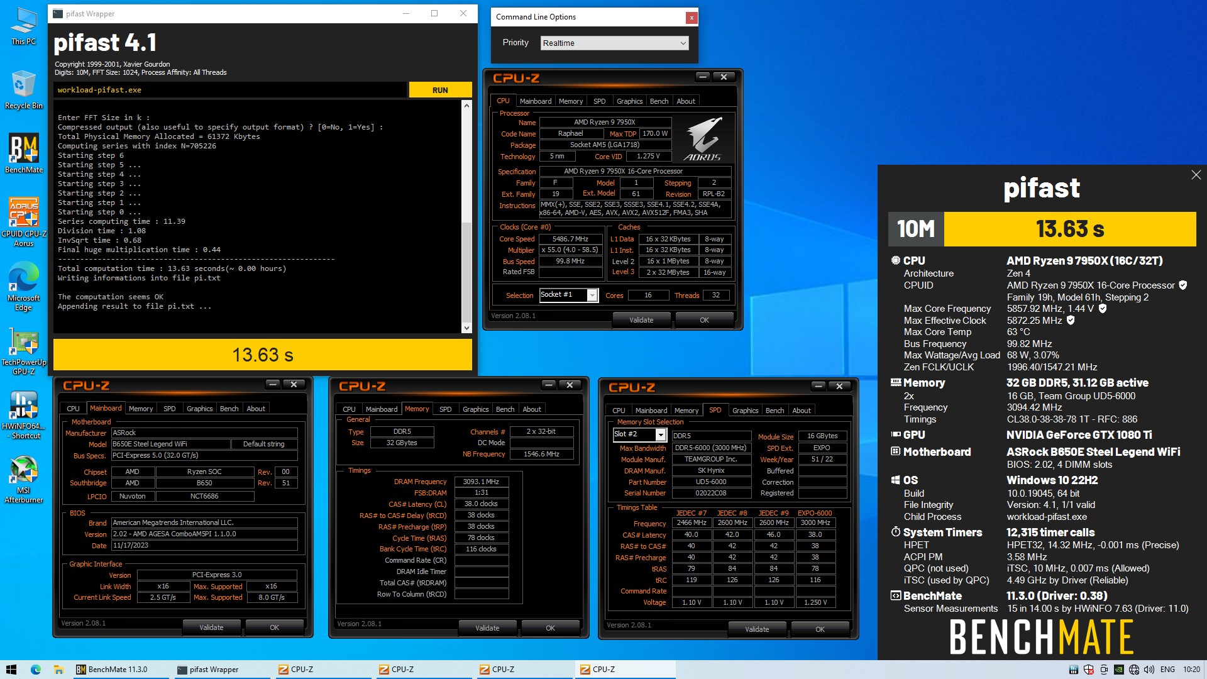Click the Edge icon on the taskbar
The height and width of the screenshot is (679, 1207).
point(36,670)
